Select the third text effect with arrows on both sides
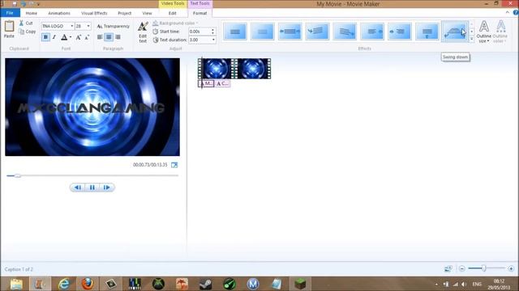This screenshot has width=519, height=291. 290,32
